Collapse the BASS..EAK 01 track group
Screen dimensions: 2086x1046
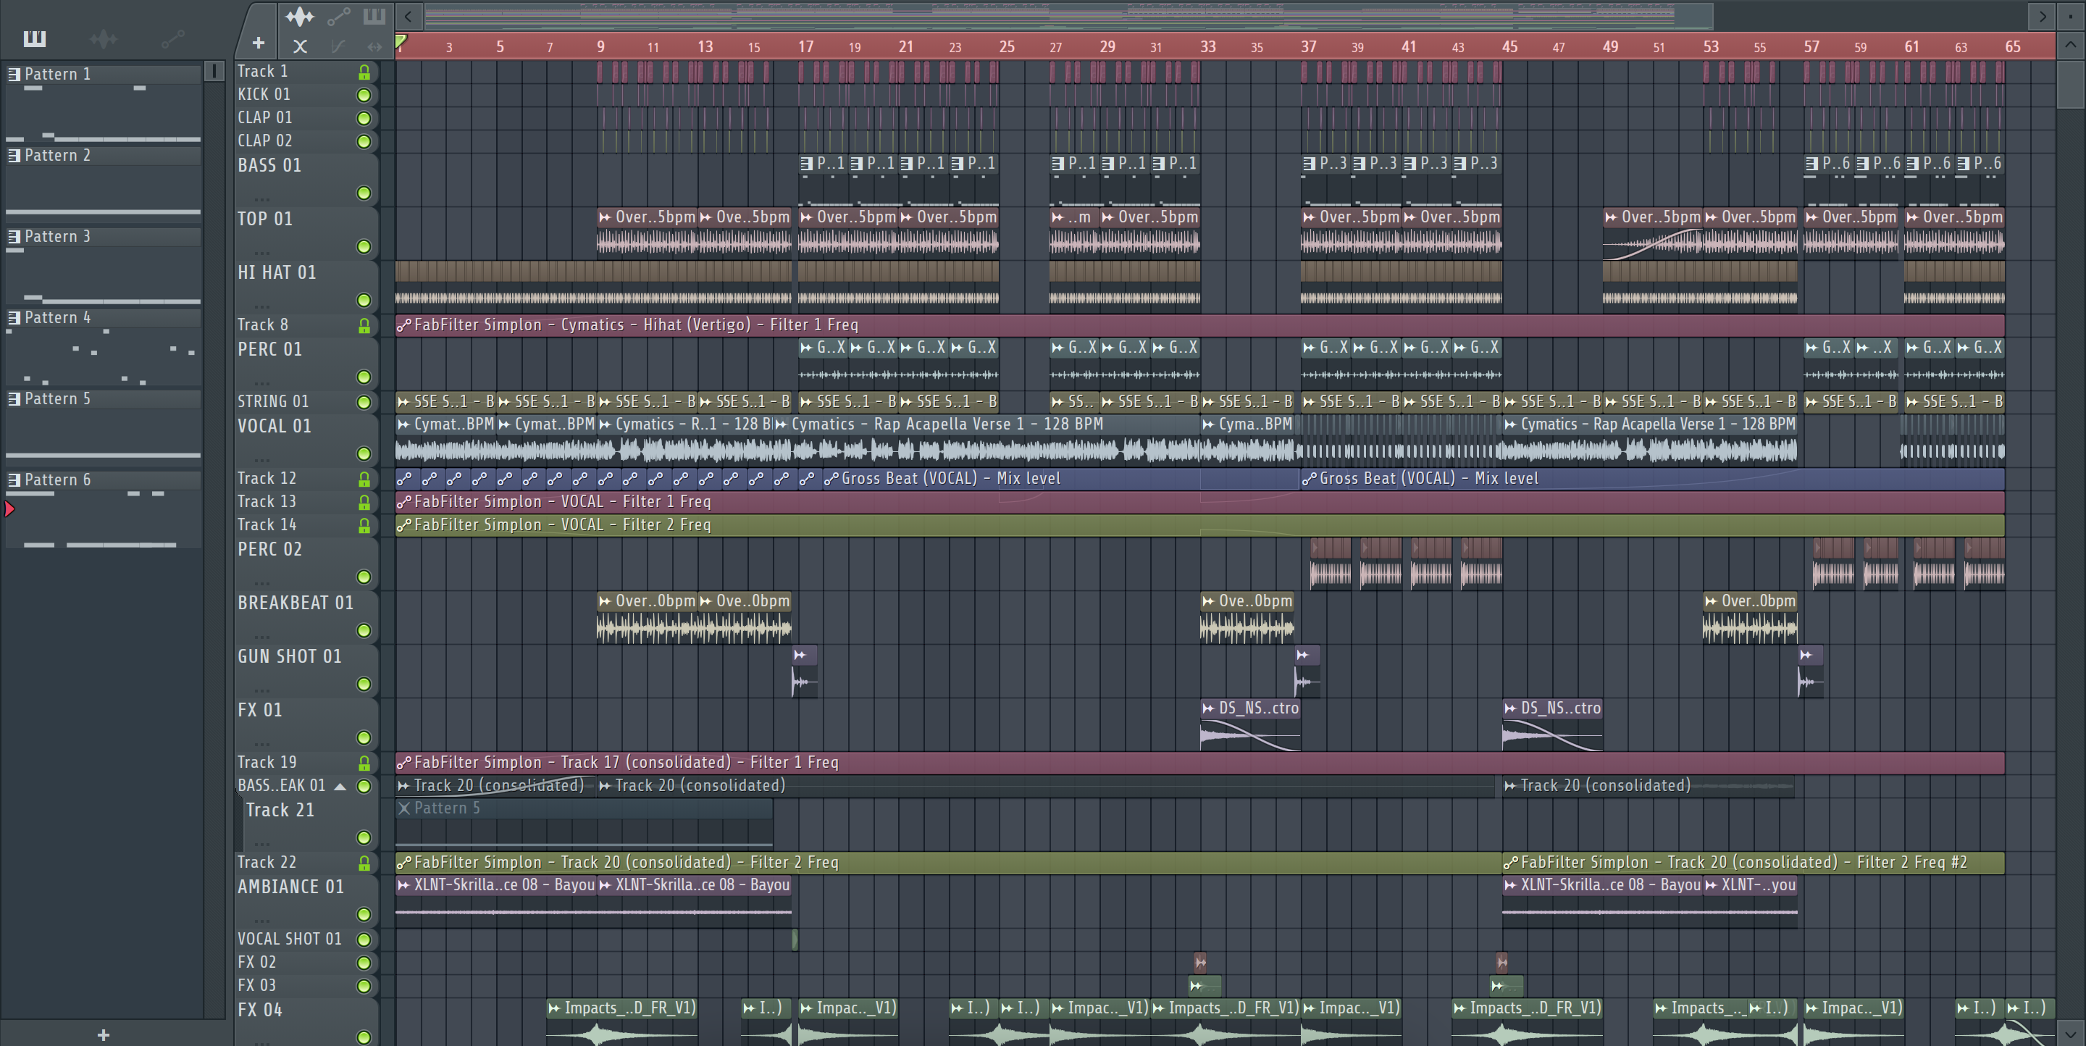point(340,786)
